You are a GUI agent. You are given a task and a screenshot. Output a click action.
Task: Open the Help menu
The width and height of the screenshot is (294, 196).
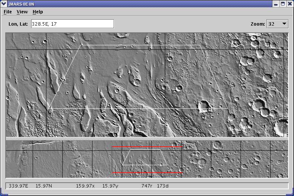(38, 12)
